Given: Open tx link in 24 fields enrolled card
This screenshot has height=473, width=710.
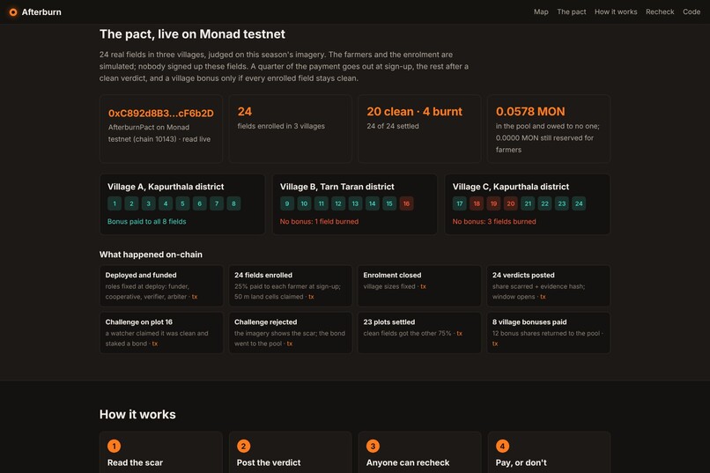Looking at the screenshot, I should click(x=311, y=297).
